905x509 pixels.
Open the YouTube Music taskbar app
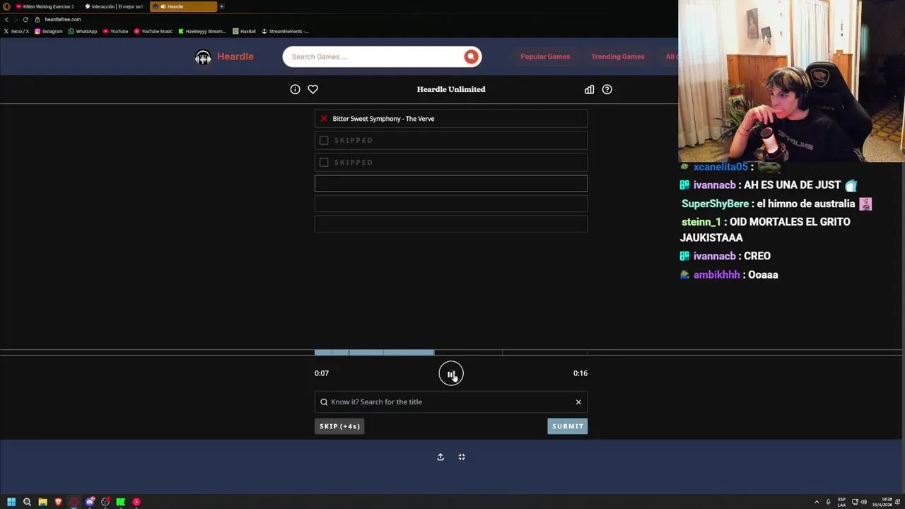136,502
